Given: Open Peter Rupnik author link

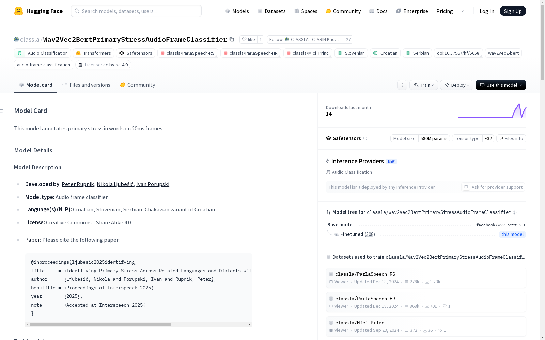Looking at the screenshot, I should (x=78, y=184).
